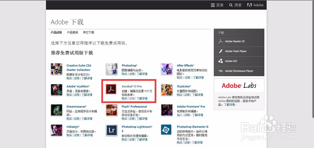Image resolution: width=314 pixels, height=148 pixels.
Task: Click the InDesign product icon
Action: click(x=57, y=130)
